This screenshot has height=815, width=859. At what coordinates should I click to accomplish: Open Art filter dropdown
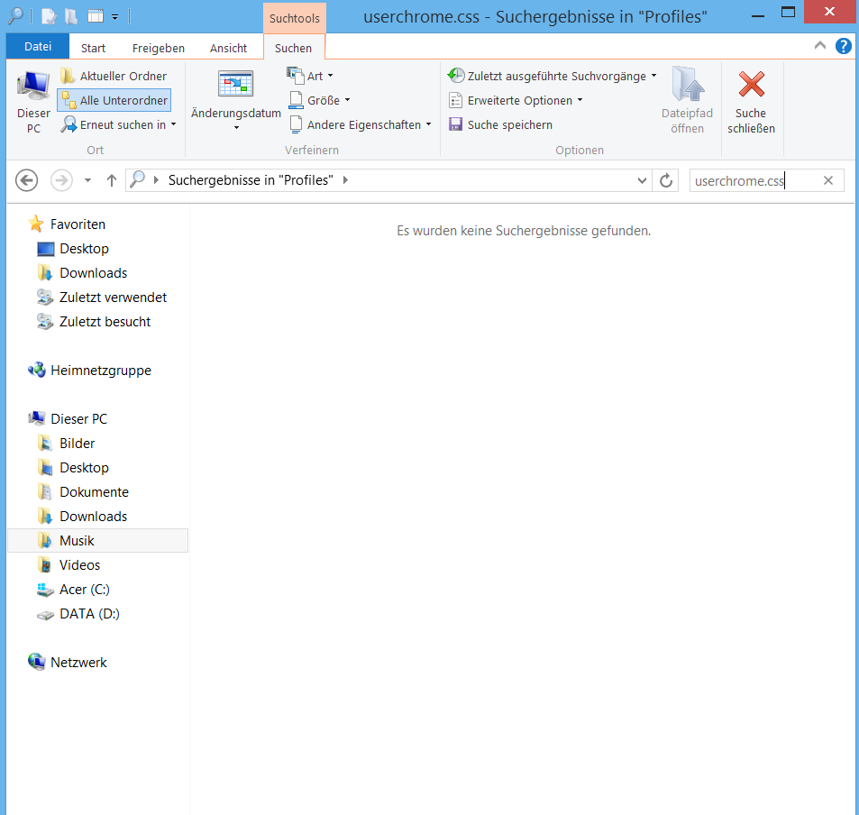tap(310, 77)
